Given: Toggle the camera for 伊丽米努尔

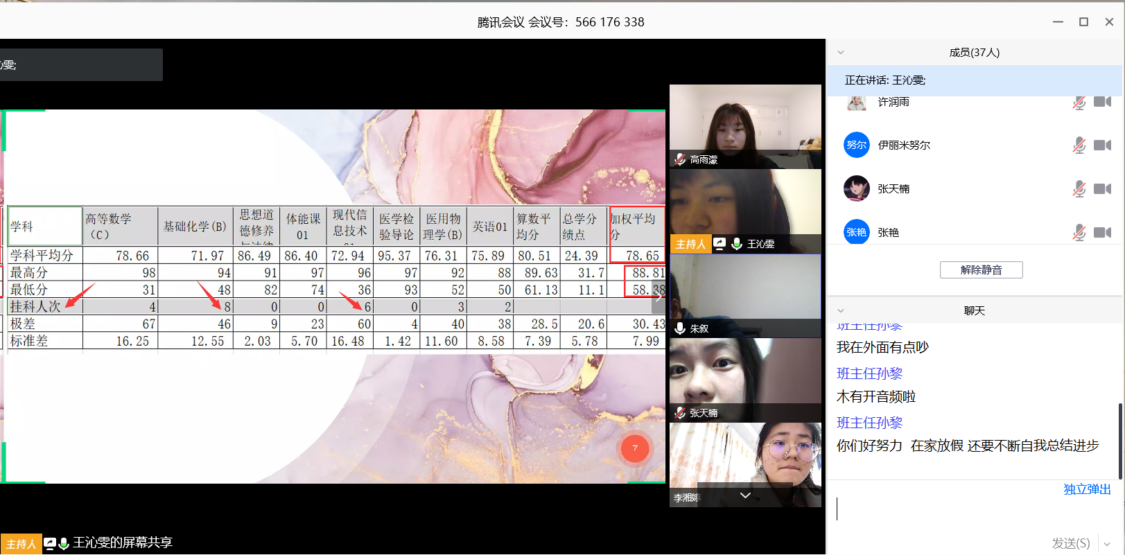Looking at the screenshot, I should click(1102, 146).
